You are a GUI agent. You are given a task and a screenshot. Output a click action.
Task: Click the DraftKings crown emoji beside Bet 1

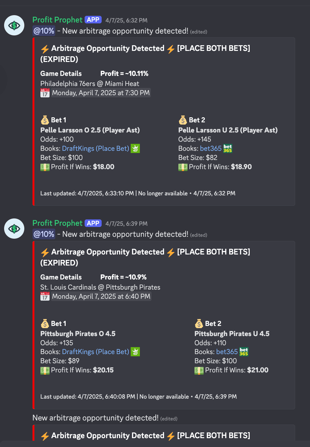point(135,148)
